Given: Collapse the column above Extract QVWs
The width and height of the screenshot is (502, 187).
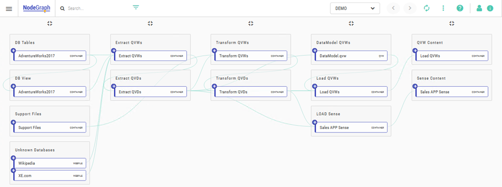Looking at the screenshot, I should pos(150,23).
